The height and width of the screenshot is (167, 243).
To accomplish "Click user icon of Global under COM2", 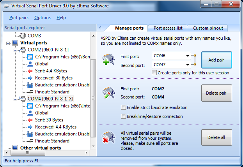I will click(30, 64).
